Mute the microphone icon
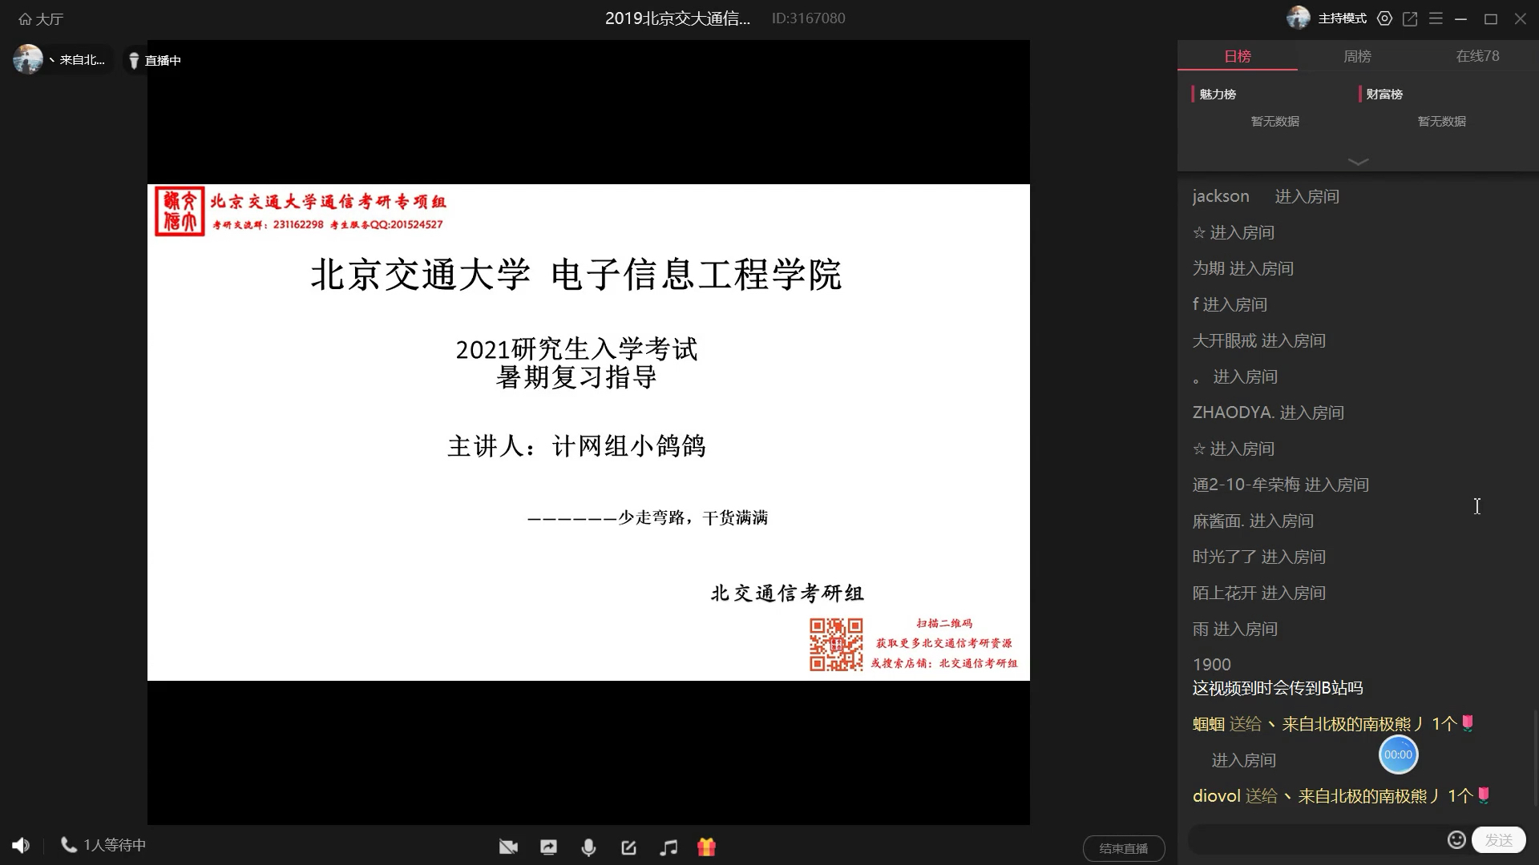Image resolution: width=1539 pixels, height=865 pixels. coord(589,847)
